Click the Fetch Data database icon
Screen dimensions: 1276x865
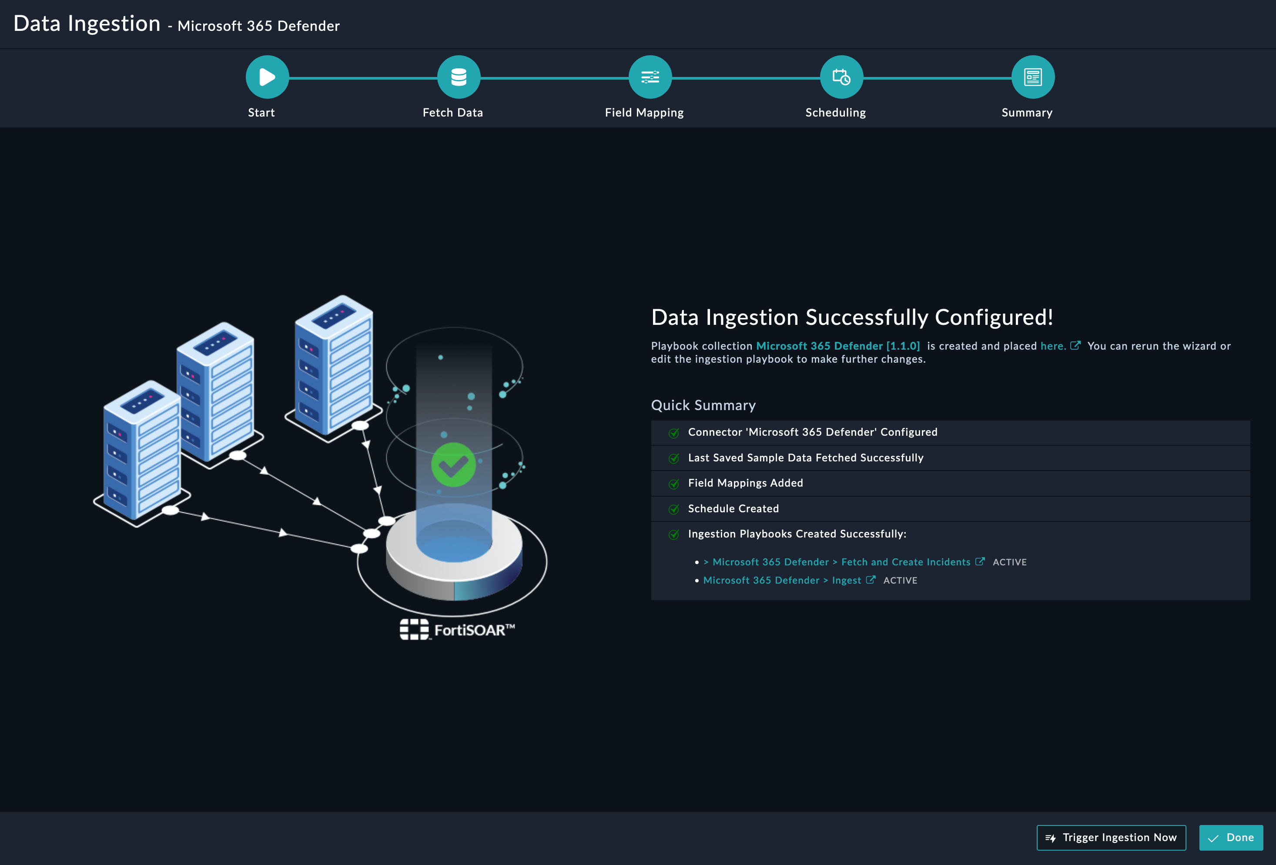459,77
